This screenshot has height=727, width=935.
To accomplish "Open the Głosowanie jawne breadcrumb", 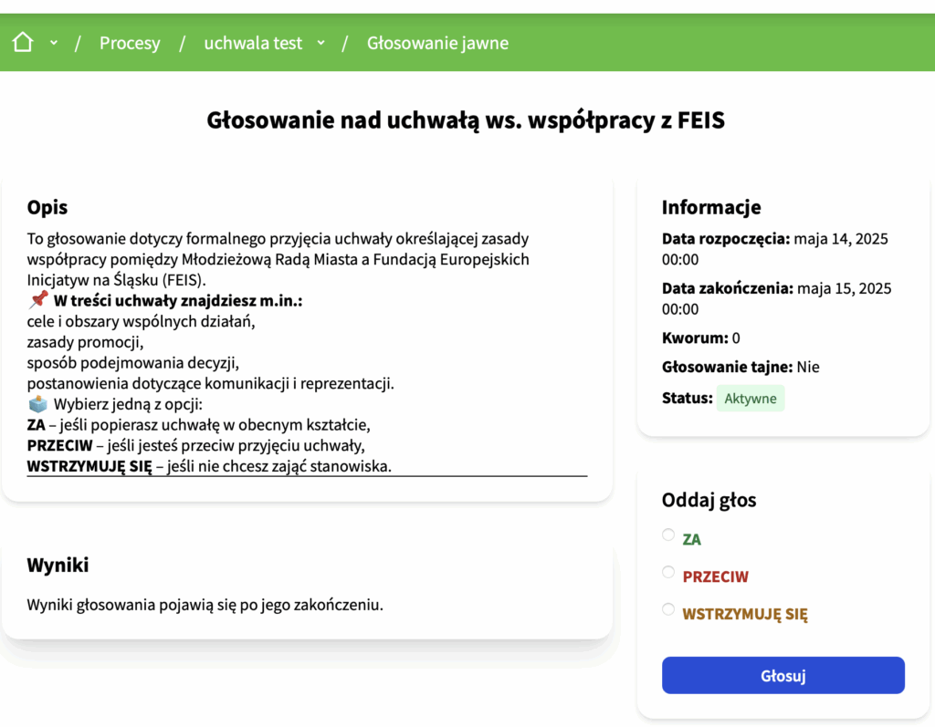I will pos(437,43).
